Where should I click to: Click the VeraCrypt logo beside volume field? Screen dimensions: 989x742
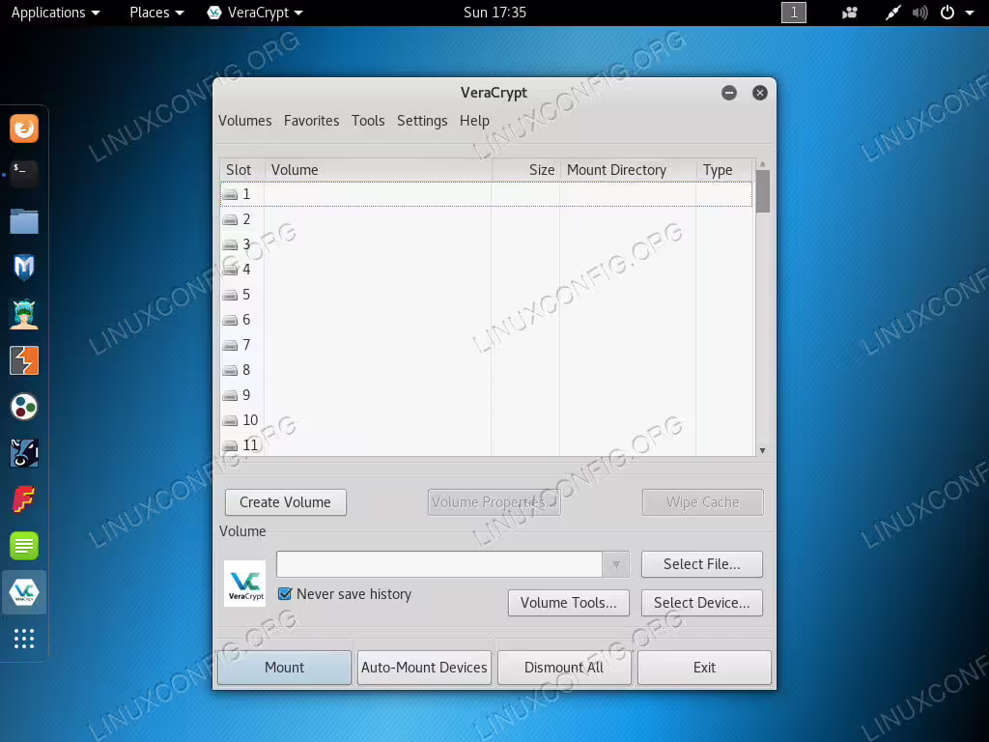[244, 584]
